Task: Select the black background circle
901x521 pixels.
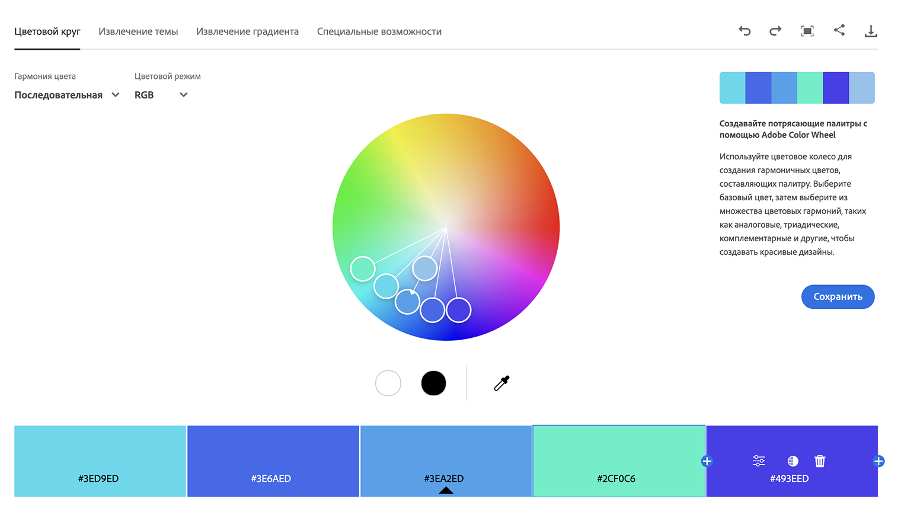Action: (x=433, y=383)
